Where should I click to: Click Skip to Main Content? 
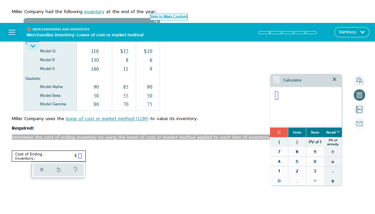coord(169,16)
